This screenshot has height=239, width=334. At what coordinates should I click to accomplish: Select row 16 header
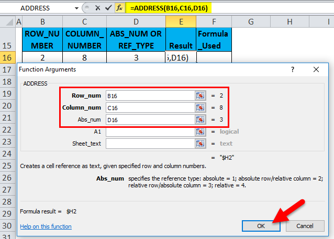click(x=7, y=57)
